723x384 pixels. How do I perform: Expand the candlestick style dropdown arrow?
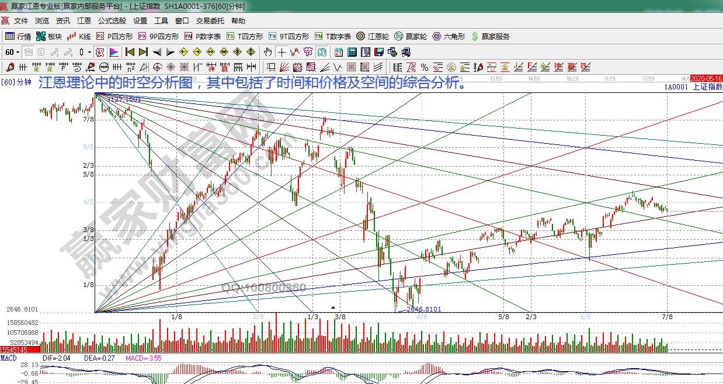tap(89, 52)
